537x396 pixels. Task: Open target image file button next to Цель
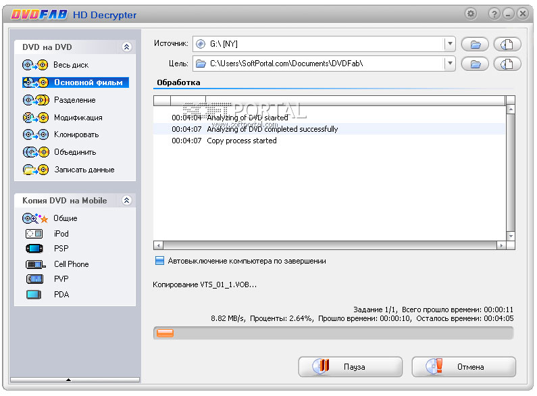(507, 64)
